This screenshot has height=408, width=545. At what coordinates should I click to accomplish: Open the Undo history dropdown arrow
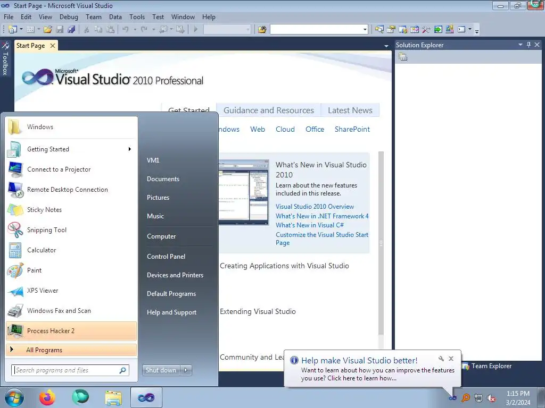(135, 30)
